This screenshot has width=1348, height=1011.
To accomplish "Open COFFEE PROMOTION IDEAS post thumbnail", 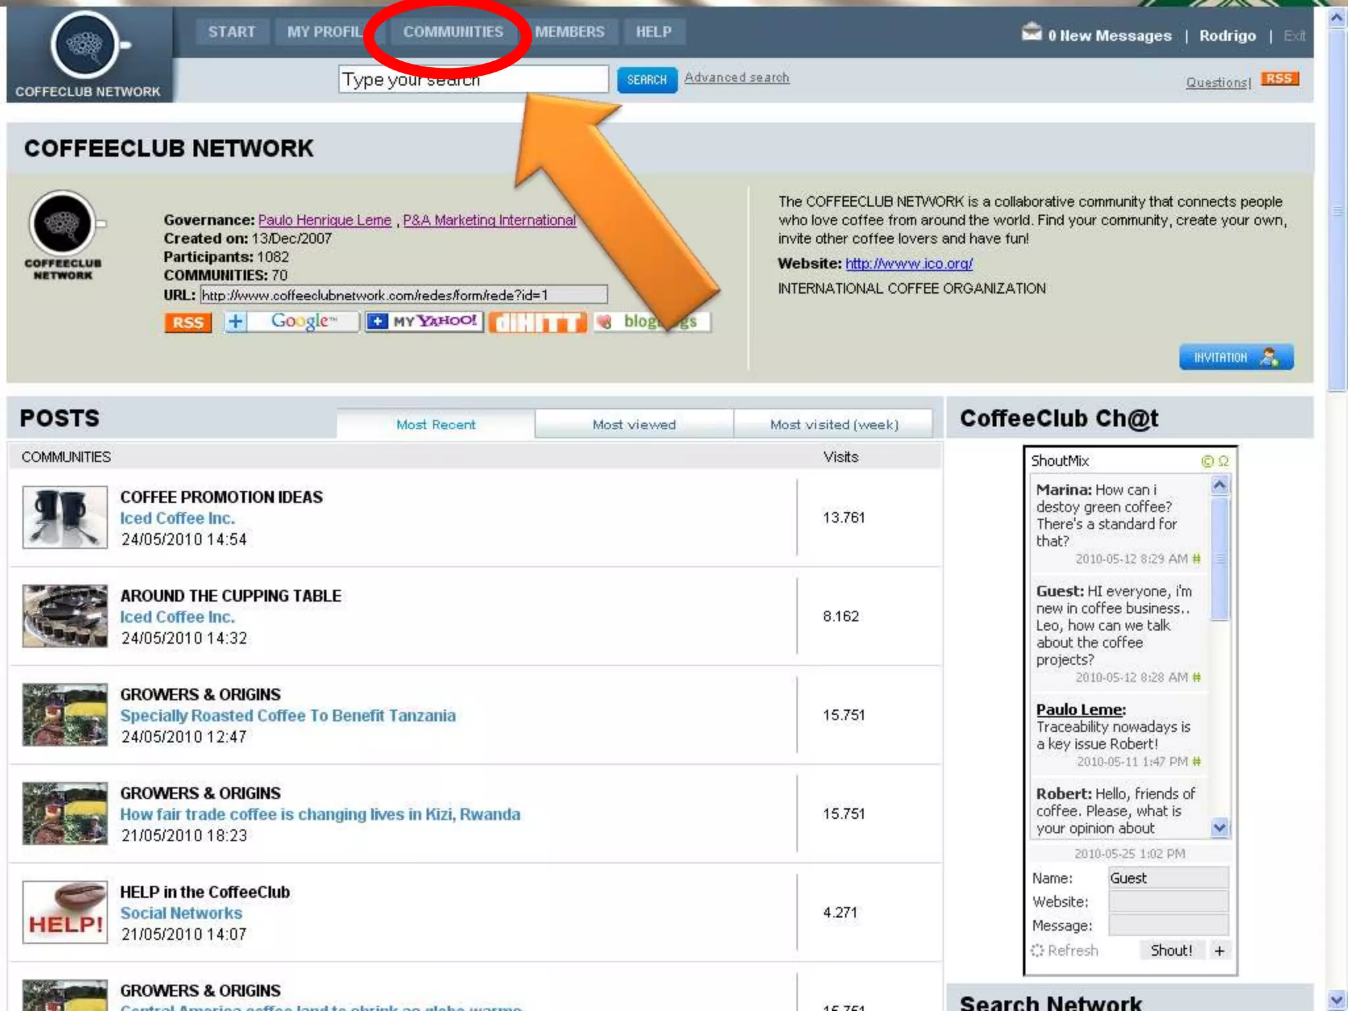I will (65, 517).
